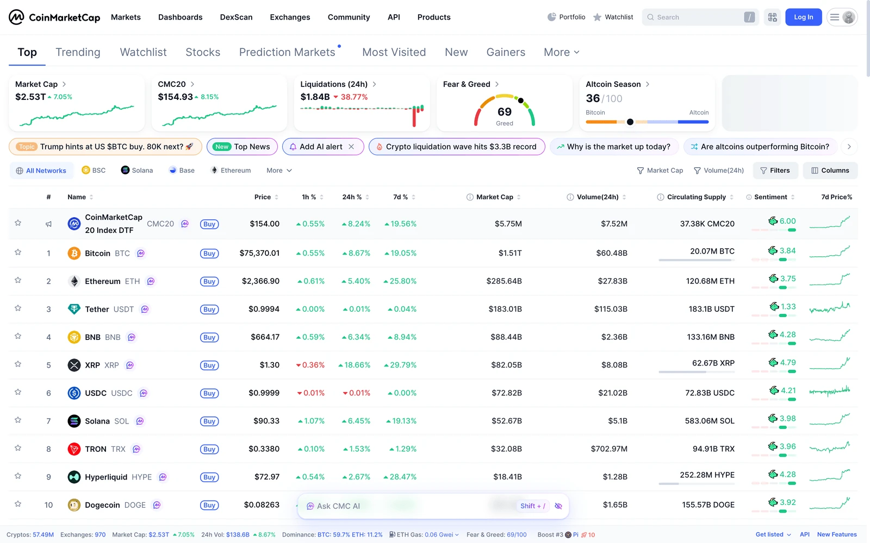Star Ethereum to add to watchlist
This screenshot has width=870, height=543.
point(18,280)
